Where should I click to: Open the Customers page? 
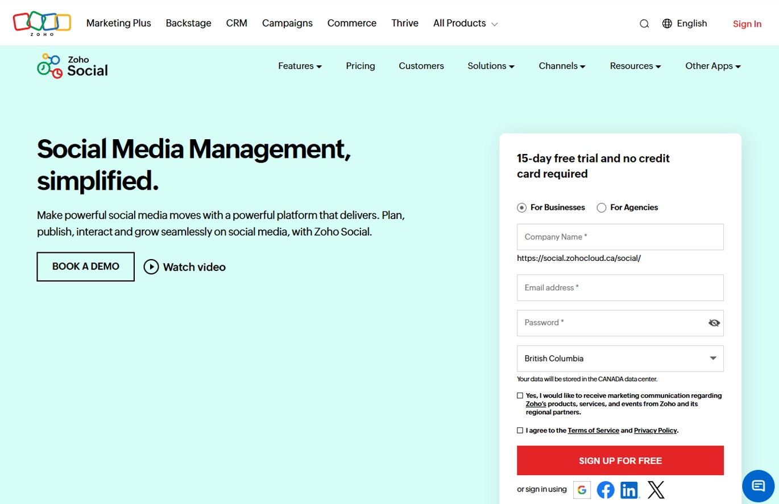pos(421,66)
